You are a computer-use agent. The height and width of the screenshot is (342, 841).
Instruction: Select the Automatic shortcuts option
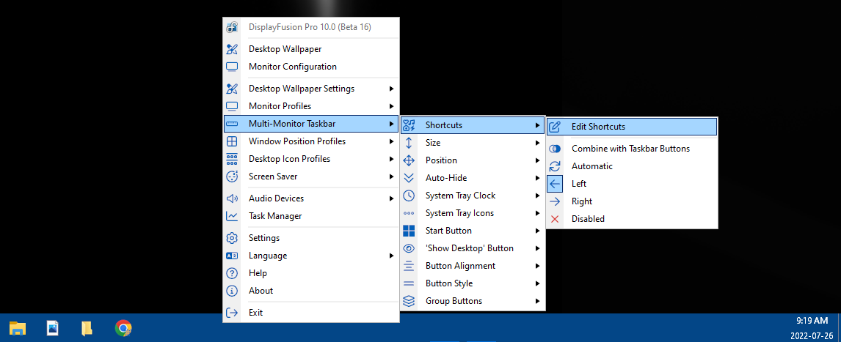click(632, 166)
